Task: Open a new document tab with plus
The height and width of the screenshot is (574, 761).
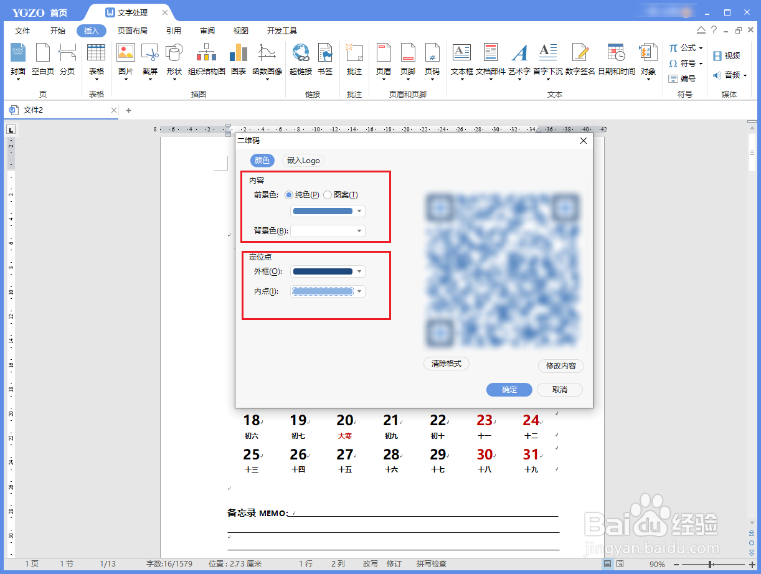Action: point(129,110)
